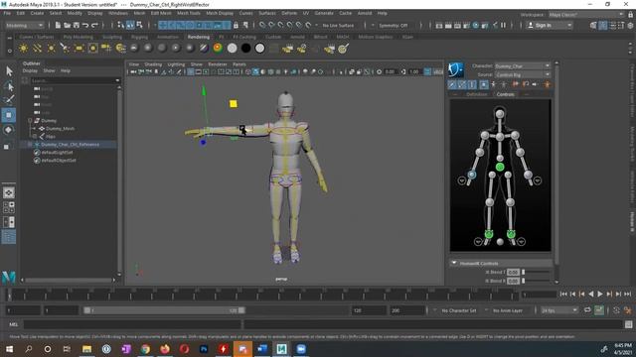
Task: Click the black material sphere on the shelf
Action: pos(245,49)
